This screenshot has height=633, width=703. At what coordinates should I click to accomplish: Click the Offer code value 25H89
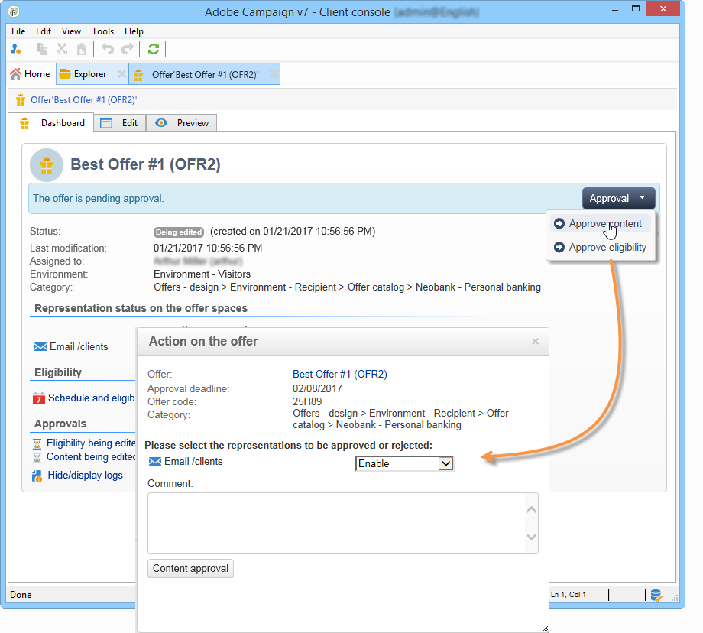point(307,401)
